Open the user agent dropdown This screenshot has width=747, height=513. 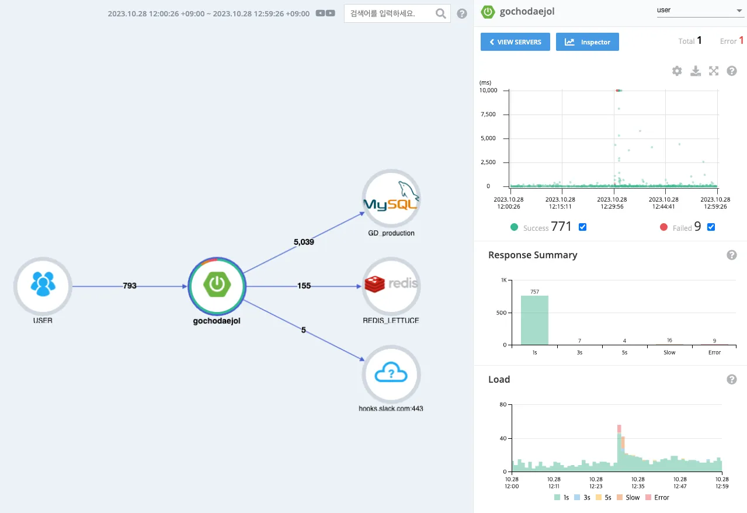tap(699, 11)
